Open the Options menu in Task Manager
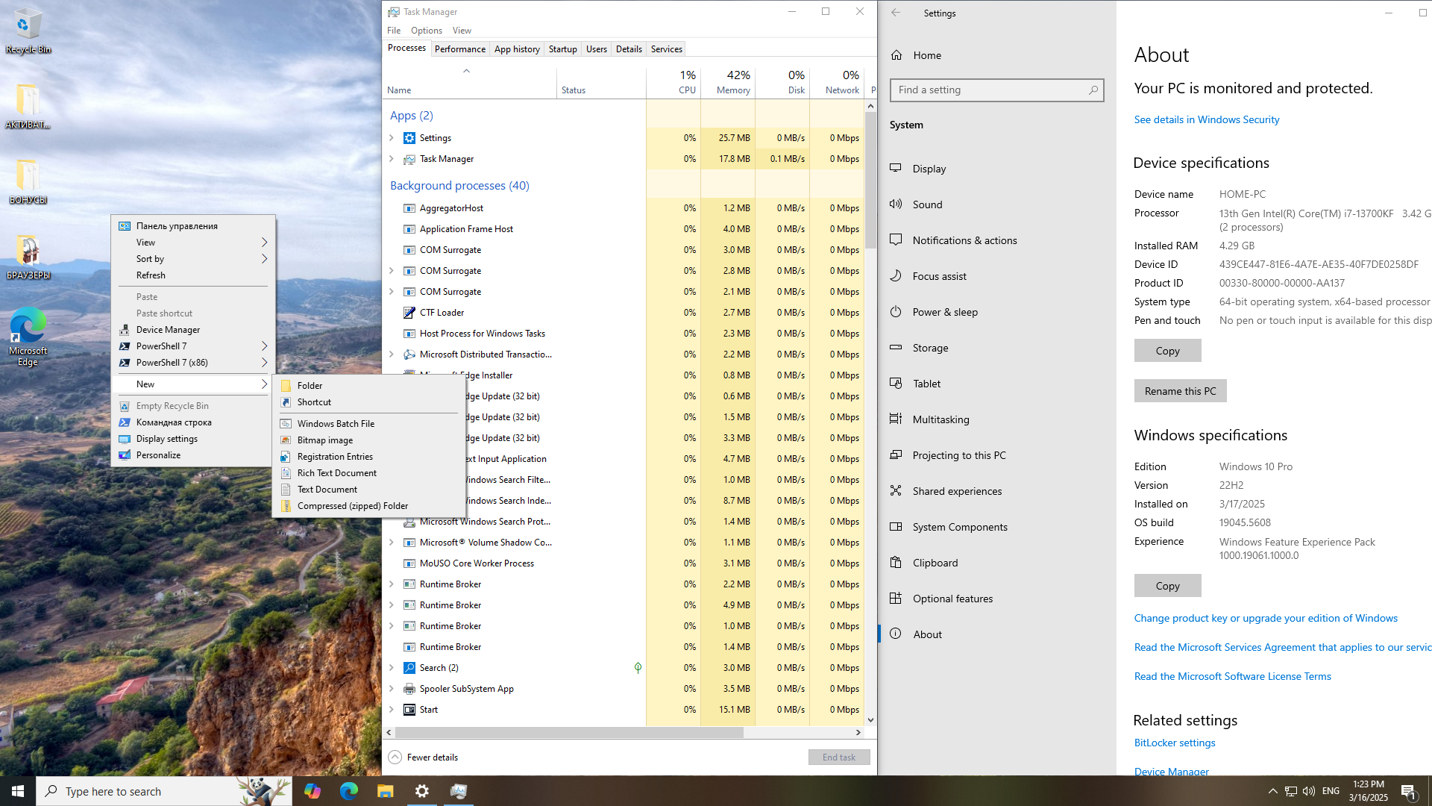Image resolution: width=1432 pixels, height=806 pixels. pyautogui.click(x=426, y=31)
